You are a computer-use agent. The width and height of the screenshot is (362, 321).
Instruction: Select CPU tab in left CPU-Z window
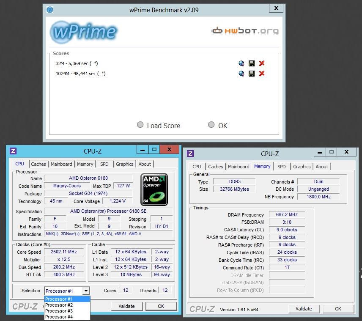(19, 164)
